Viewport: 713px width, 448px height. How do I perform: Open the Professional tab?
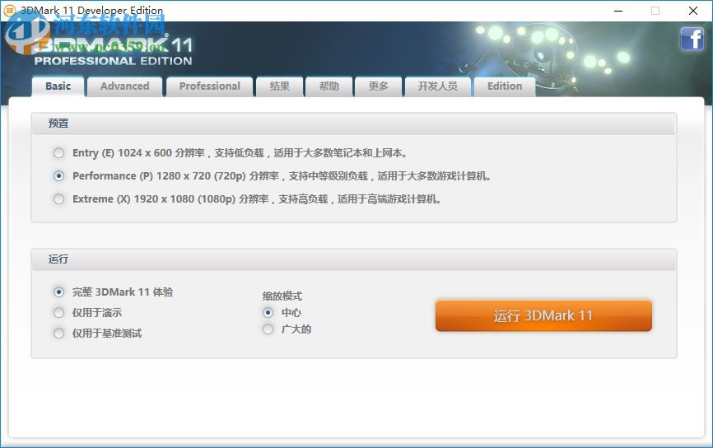210,86
